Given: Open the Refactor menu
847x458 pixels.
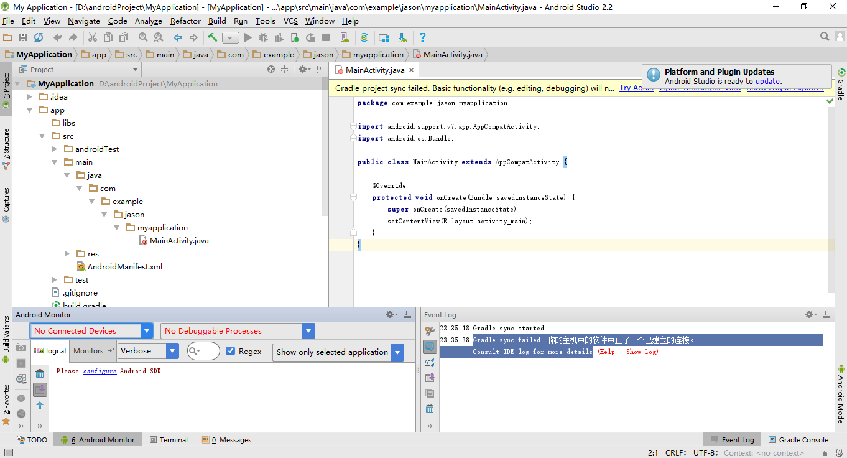Looking at the screenshot, I should click(x=185, y=21).
